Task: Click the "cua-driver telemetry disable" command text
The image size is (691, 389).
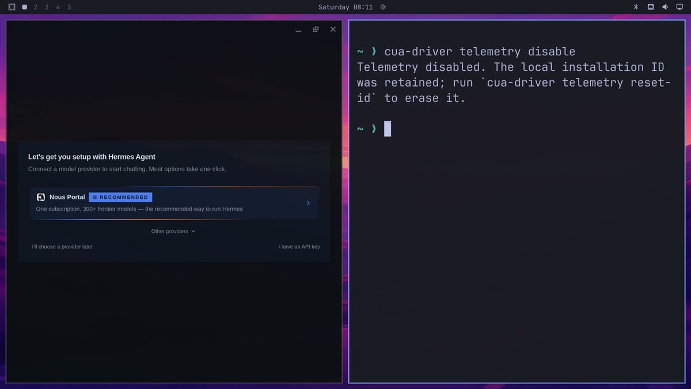Action: click(480, 51)
